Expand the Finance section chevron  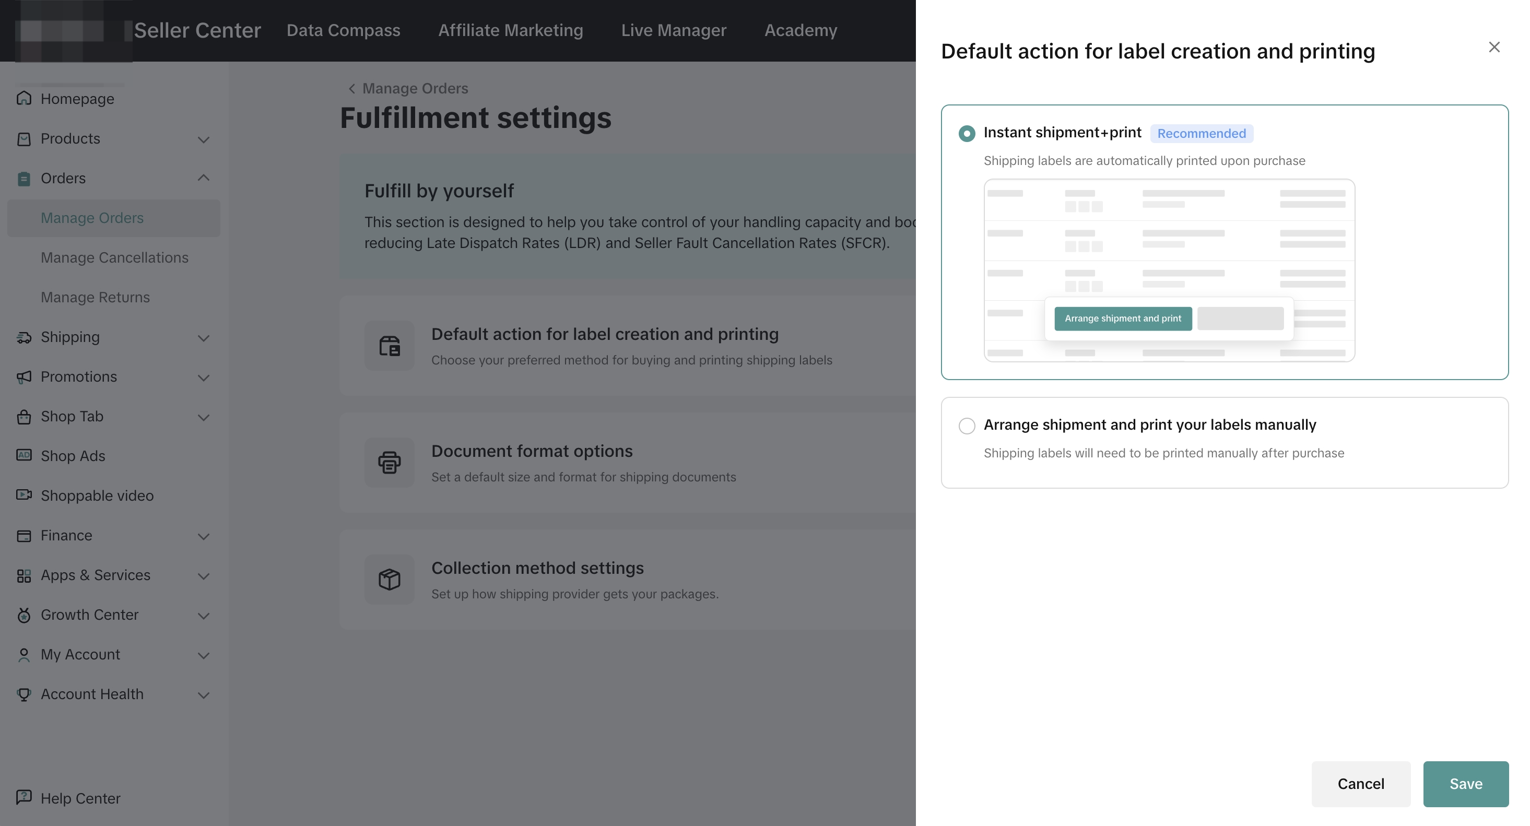click(204, 536)
